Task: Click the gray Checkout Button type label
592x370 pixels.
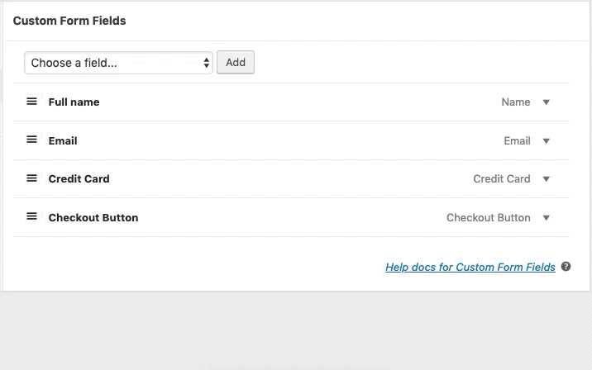Action: (x=488, y=218)
